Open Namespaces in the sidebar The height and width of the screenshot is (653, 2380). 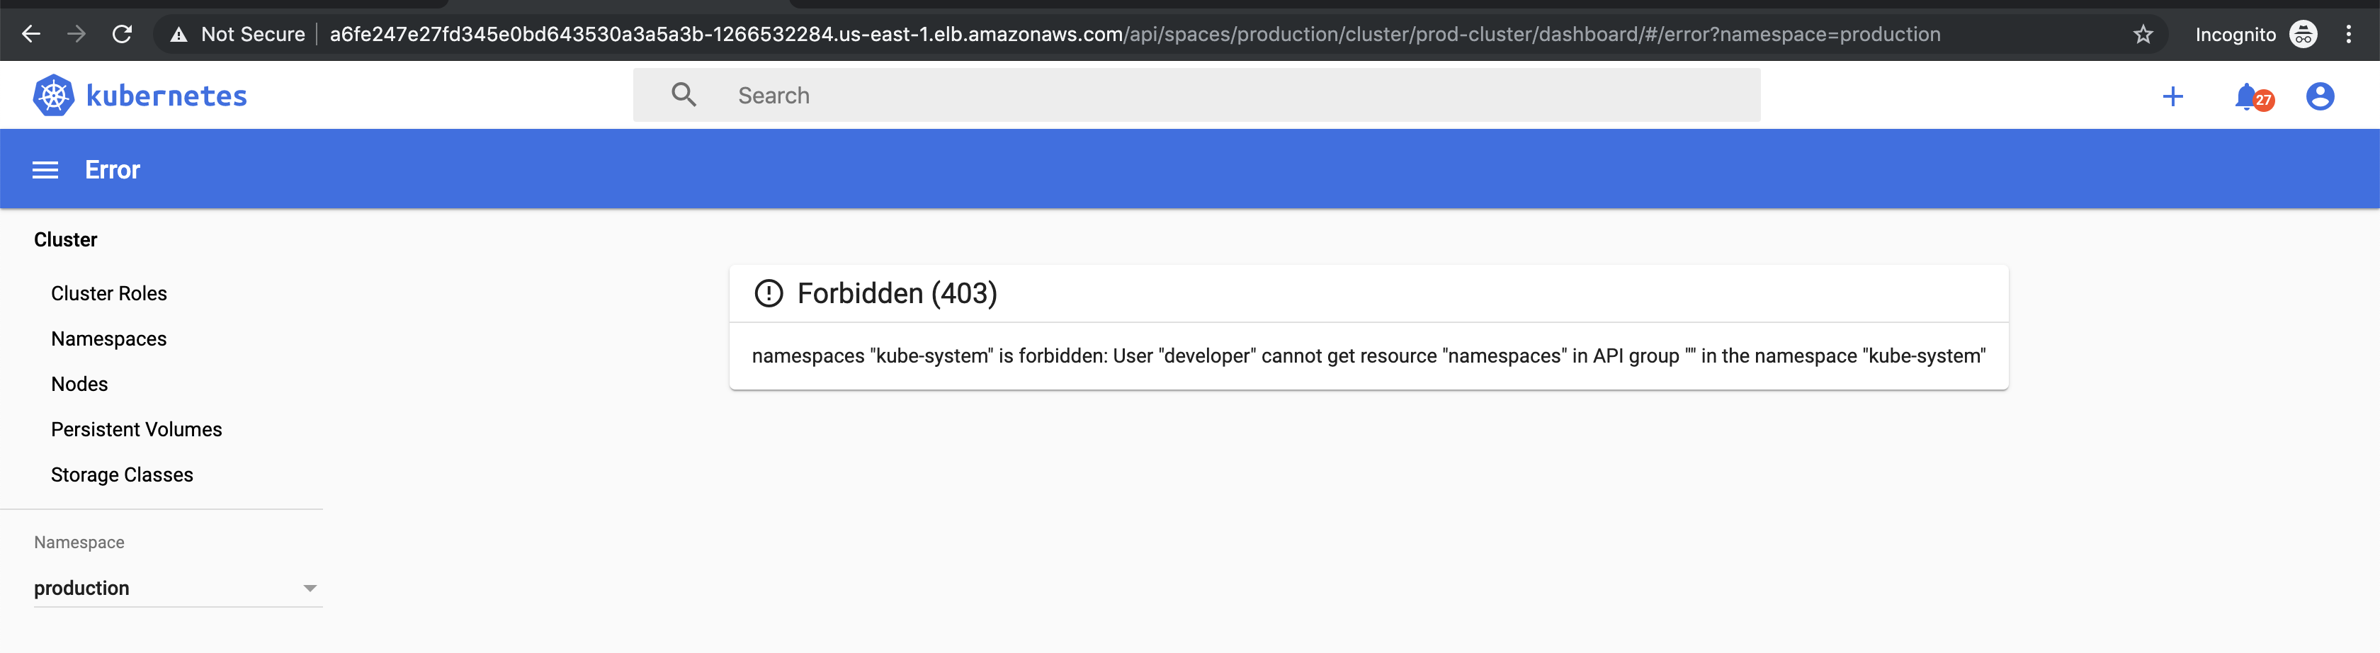click(x=109, y=339)
